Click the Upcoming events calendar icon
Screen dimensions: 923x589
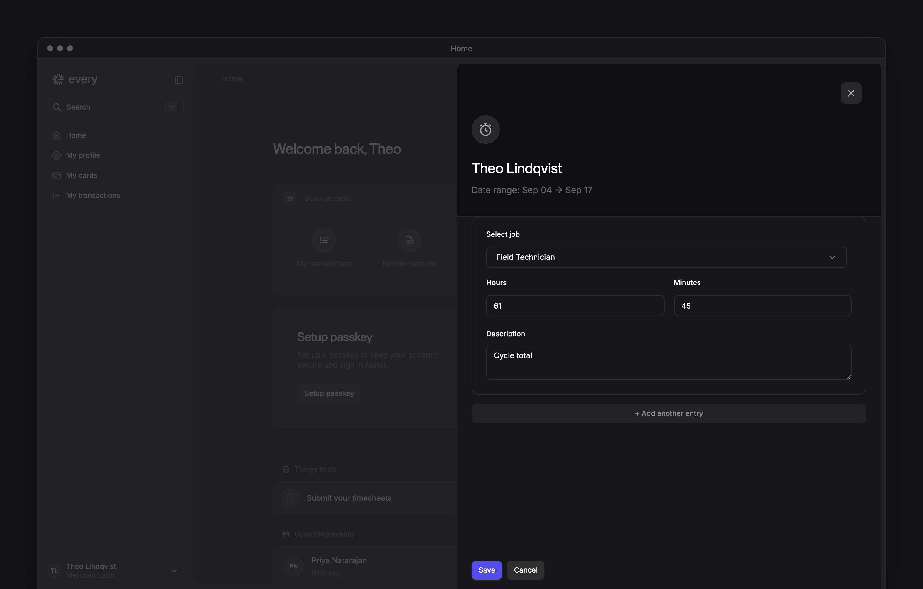(286, 534)
